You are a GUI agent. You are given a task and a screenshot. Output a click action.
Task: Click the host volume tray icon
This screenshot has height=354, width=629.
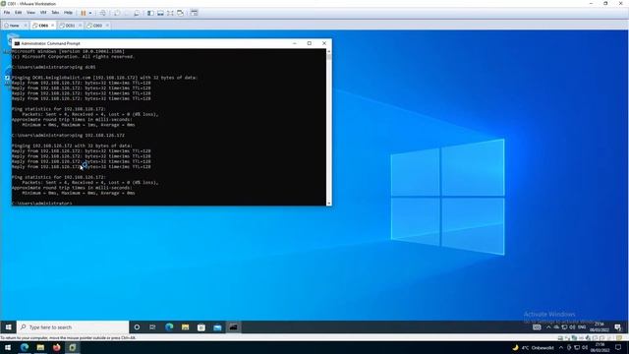point(585,347)
